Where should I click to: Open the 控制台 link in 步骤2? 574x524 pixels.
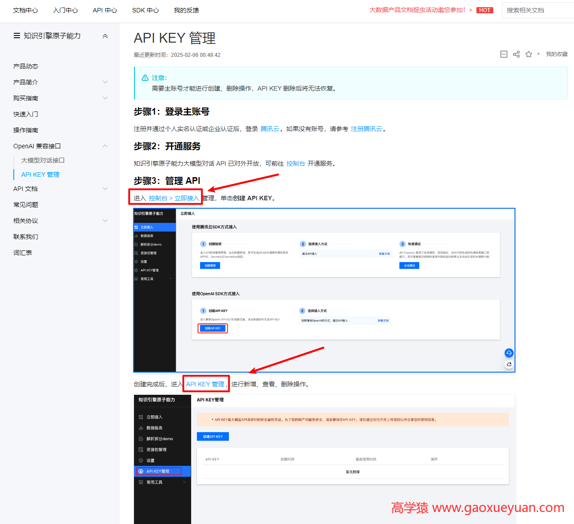295,163
